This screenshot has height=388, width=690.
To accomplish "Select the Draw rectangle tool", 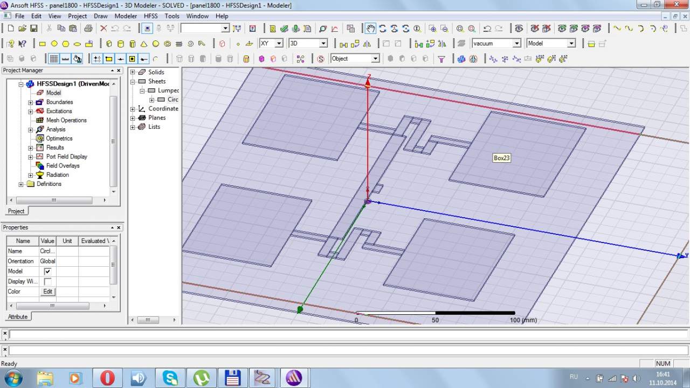I will click(x=43, y=44).
